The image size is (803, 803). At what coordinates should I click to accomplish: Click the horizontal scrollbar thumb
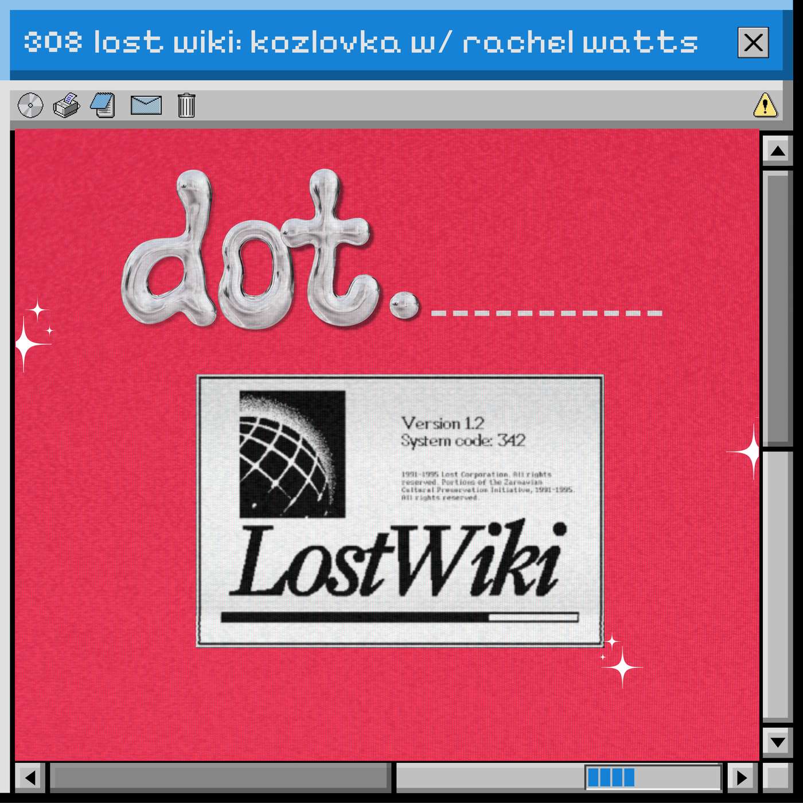coord(220,778)
